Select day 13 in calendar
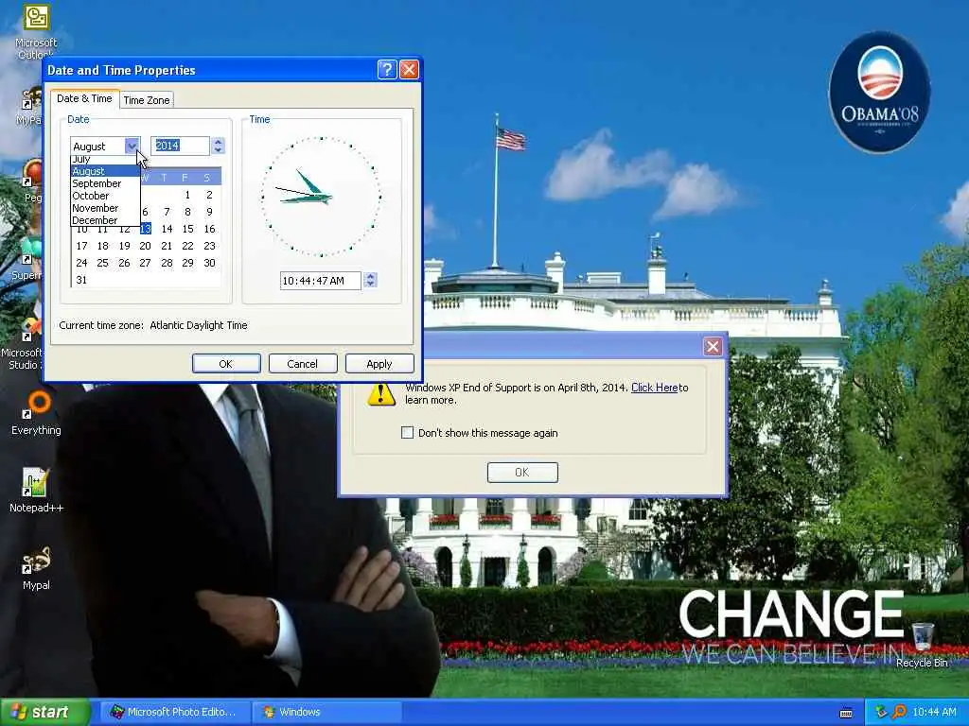Viewport: 969px width, 726px height. coord(145,229)
